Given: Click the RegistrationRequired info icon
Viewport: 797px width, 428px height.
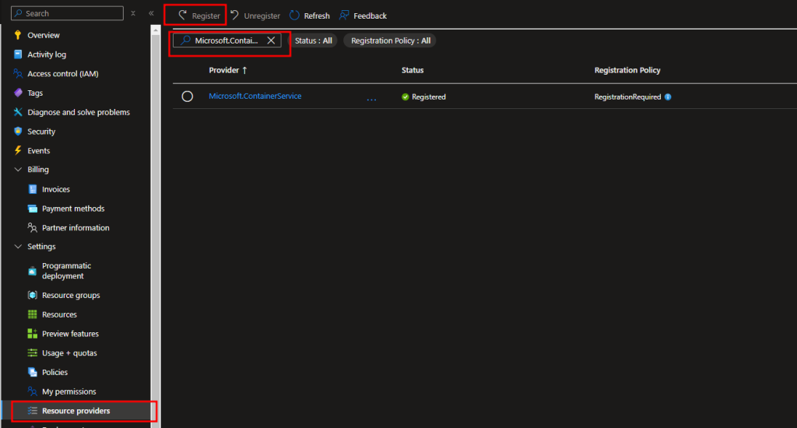Looking at the screenshot, I should click(x=668, y=97).
